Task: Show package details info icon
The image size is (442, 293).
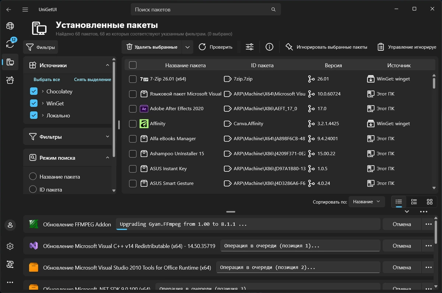Action: (x=269, y=47)
